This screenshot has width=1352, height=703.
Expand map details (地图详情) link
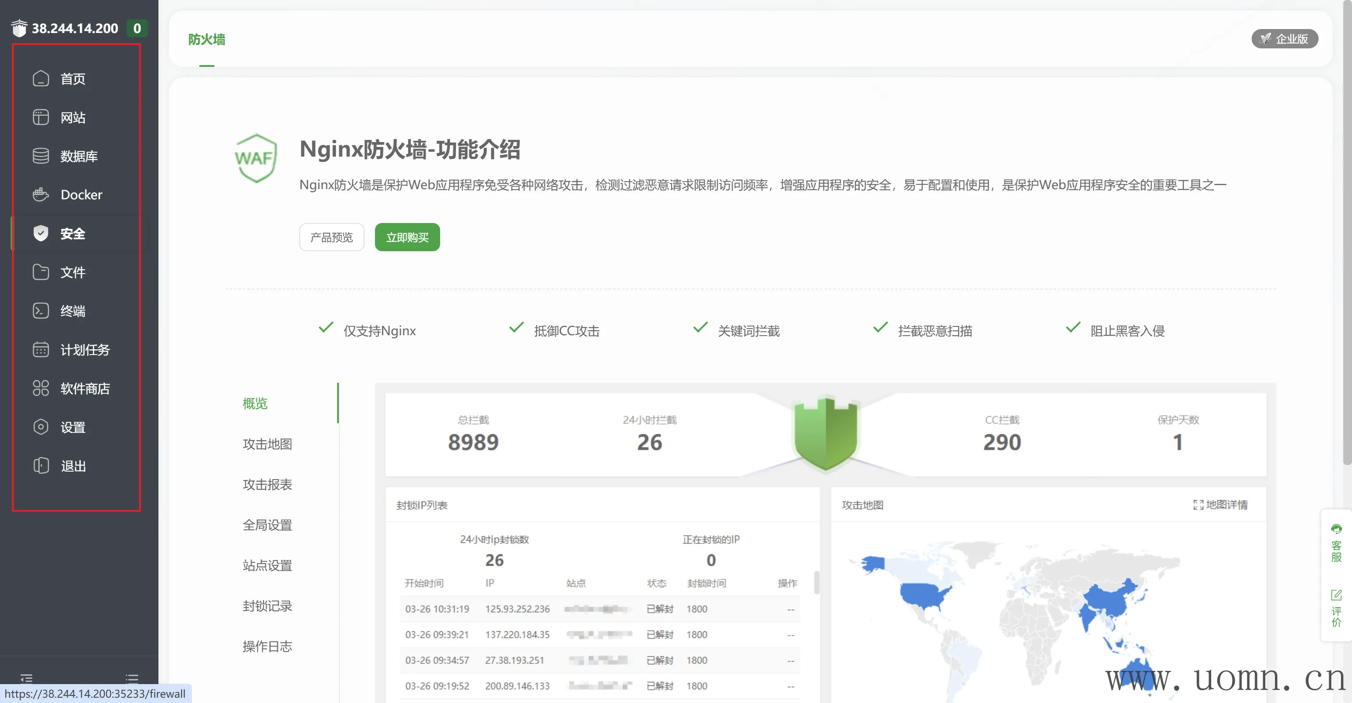(1220, 505)
